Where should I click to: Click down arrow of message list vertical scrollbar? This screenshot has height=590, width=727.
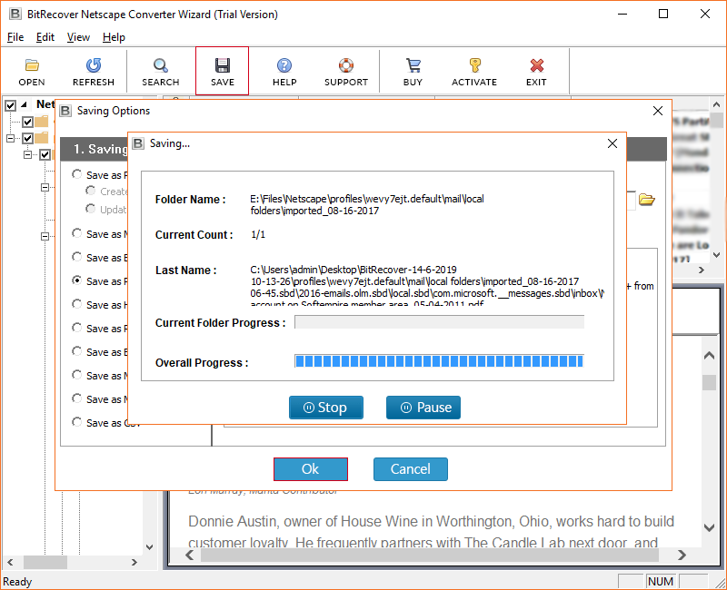click(x=716, y=255)
